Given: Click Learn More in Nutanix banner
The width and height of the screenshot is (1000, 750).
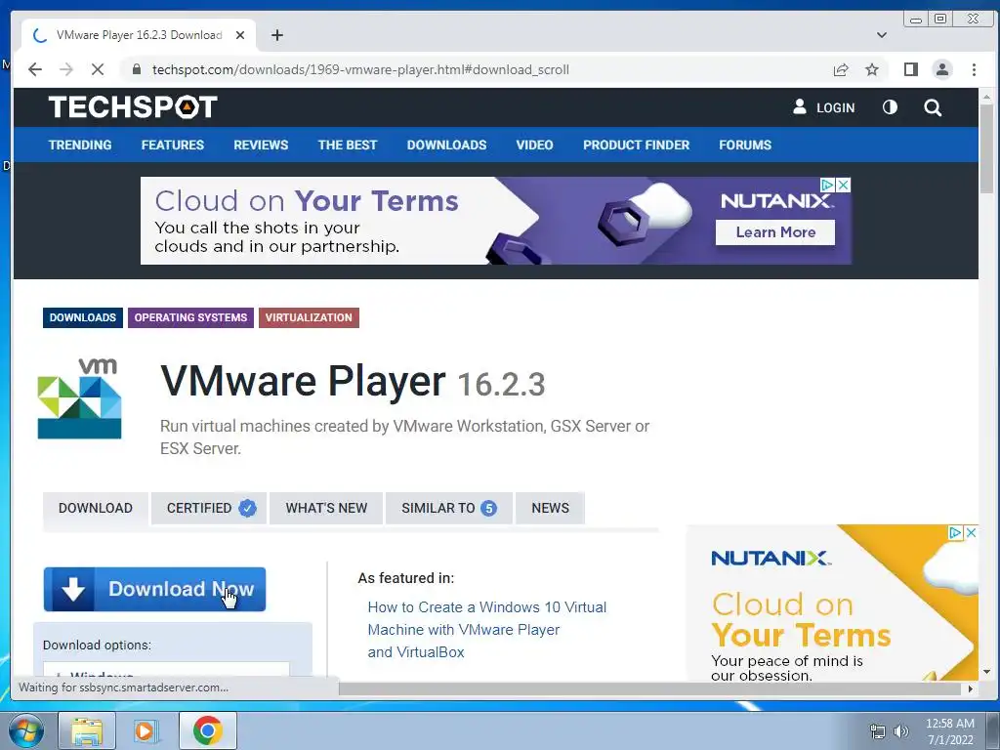Looking at the screenshot, I should tap(775, 232).
